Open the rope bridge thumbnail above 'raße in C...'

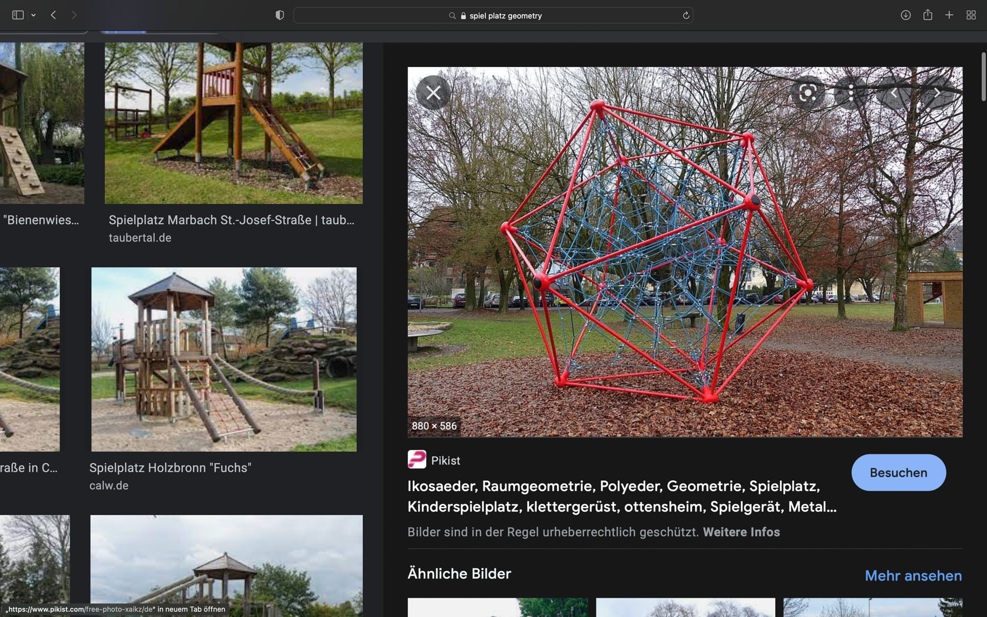pyautogui.click(x=30, y=359)
